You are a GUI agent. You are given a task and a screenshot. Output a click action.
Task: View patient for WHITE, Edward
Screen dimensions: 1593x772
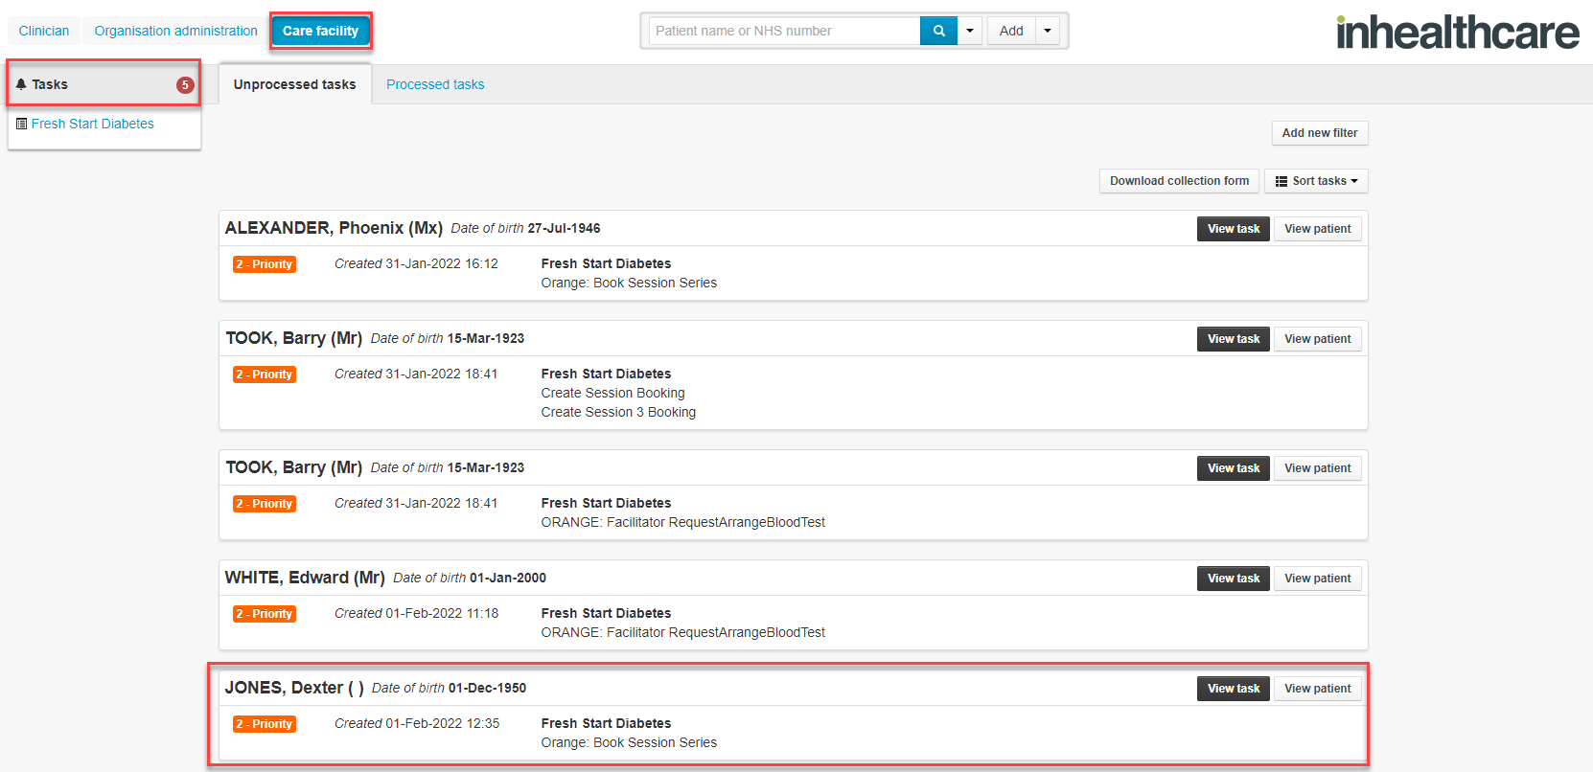click(1317, 579)
